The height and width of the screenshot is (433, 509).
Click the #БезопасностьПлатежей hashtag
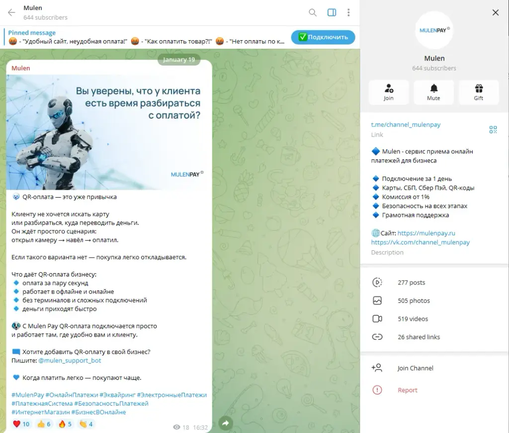click(111, 404)
